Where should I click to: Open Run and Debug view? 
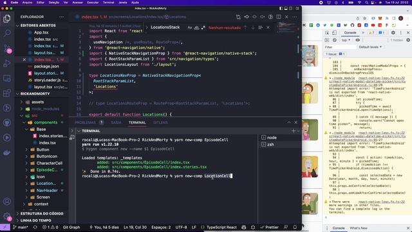(x=7, y=63)
